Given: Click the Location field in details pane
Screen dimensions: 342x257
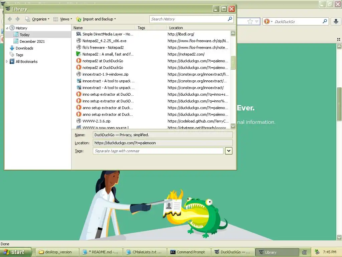Looking at the screenshot, I should 163,143.
